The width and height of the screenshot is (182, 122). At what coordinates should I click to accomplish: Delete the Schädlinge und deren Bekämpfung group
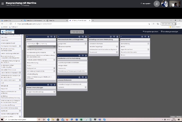117,37
